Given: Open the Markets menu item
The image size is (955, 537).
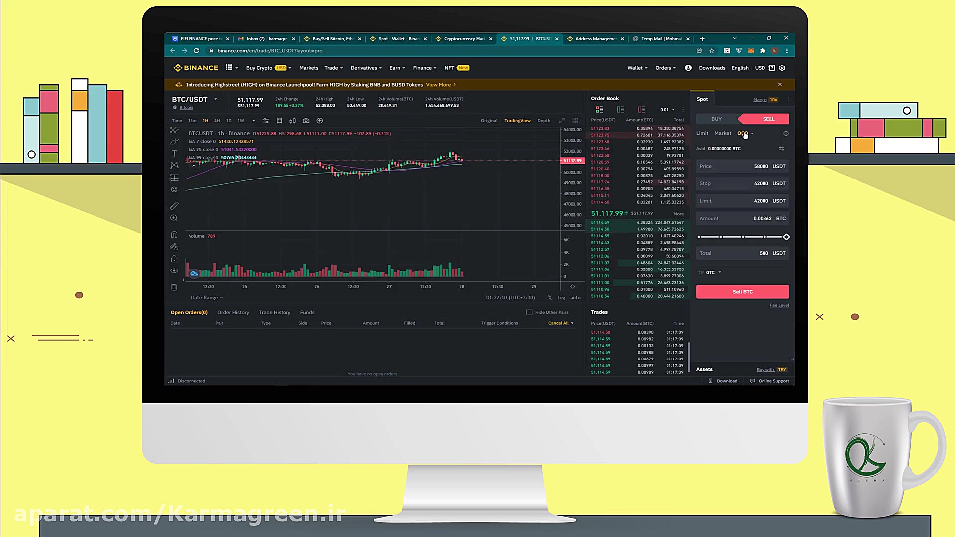Looking at the screenshot, I should click(x=309, y=68).
